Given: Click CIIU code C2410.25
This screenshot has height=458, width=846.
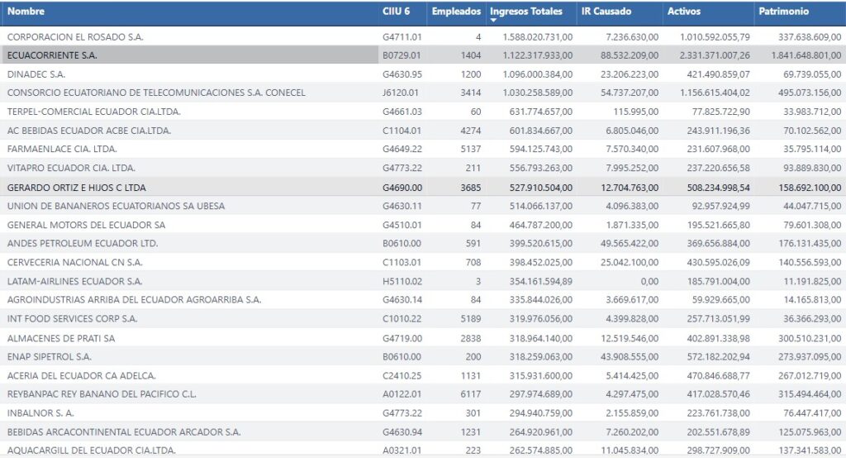Looking at the screenshot, I should (x=402, y=375).
